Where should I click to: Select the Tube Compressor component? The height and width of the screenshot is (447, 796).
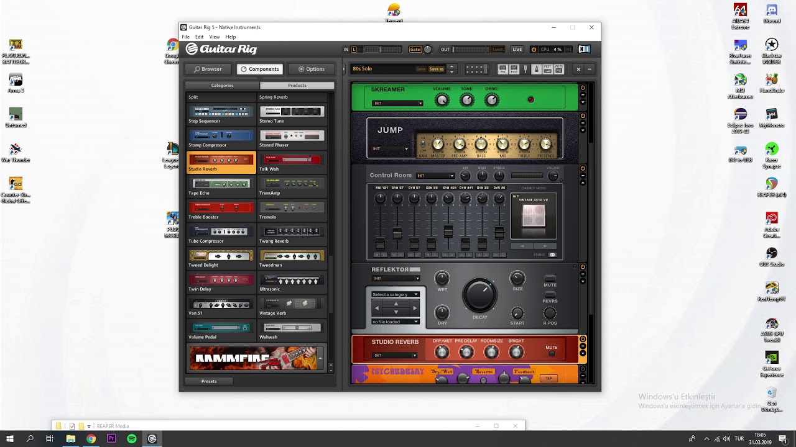pyautogui.click(x=221, y=235)
